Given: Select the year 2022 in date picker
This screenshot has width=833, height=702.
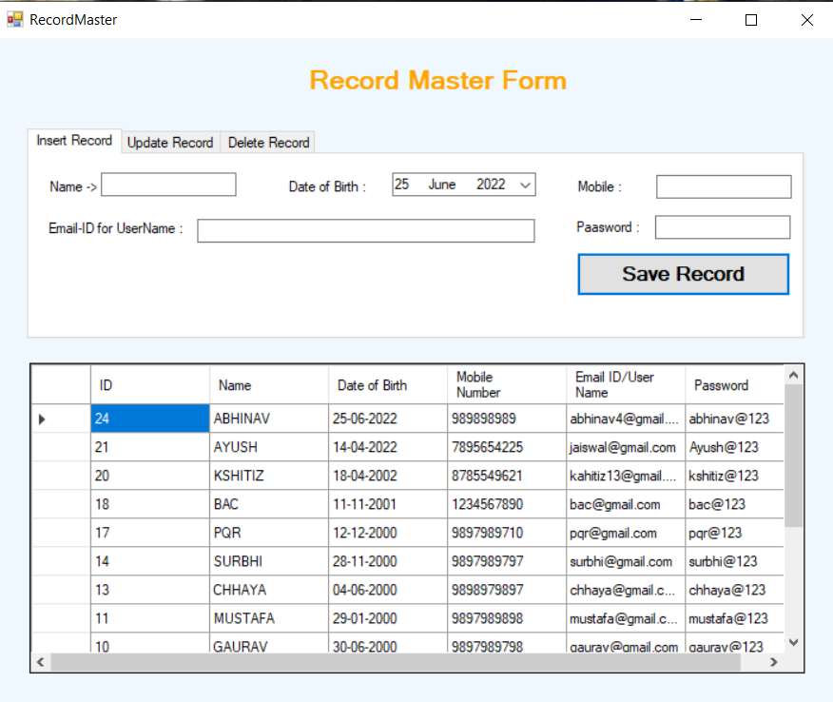Looking at the screenshot, I should [491, 185].
